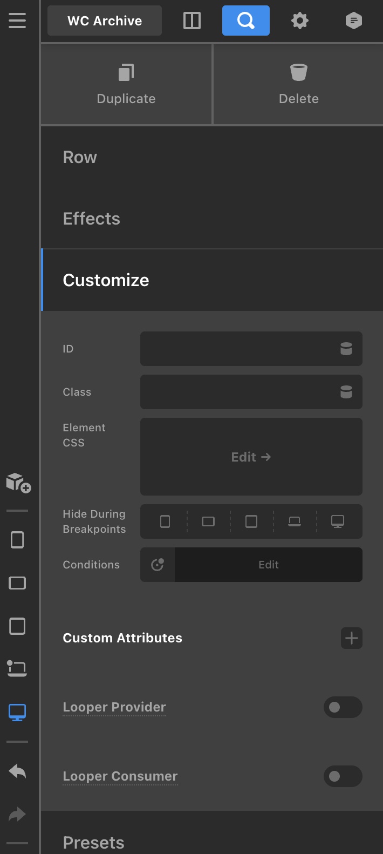Click the WC Archive tab
Image resolution: width=383 pixels, height=854 pixels.
click(105, 21)
